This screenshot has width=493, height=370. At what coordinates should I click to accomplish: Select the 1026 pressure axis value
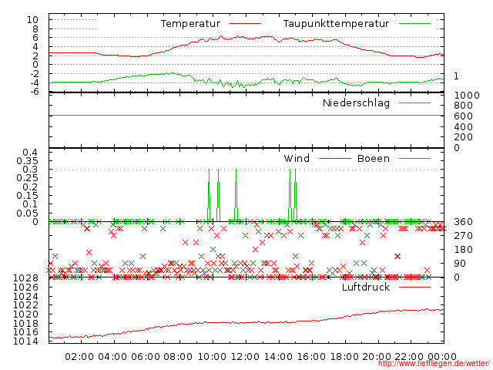tap(25, 288)
